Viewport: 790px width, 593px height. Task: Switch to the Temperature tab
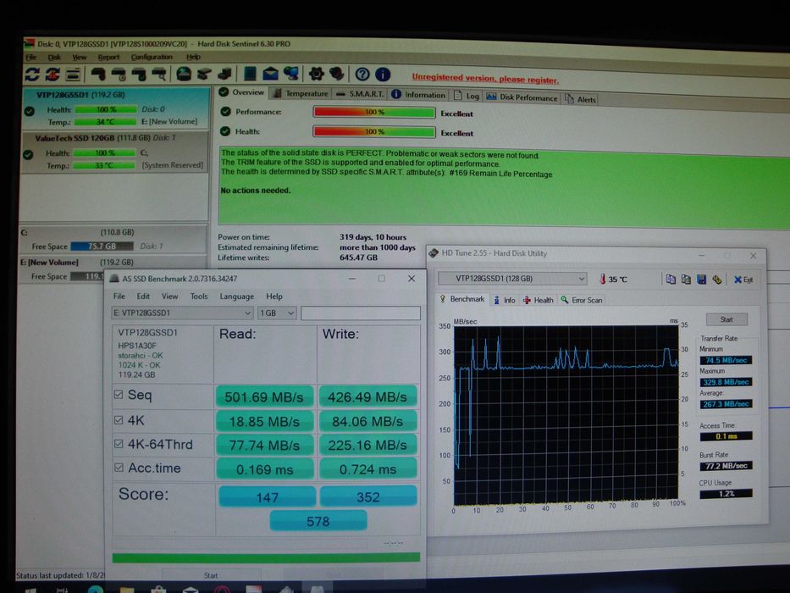click(301, 93)
